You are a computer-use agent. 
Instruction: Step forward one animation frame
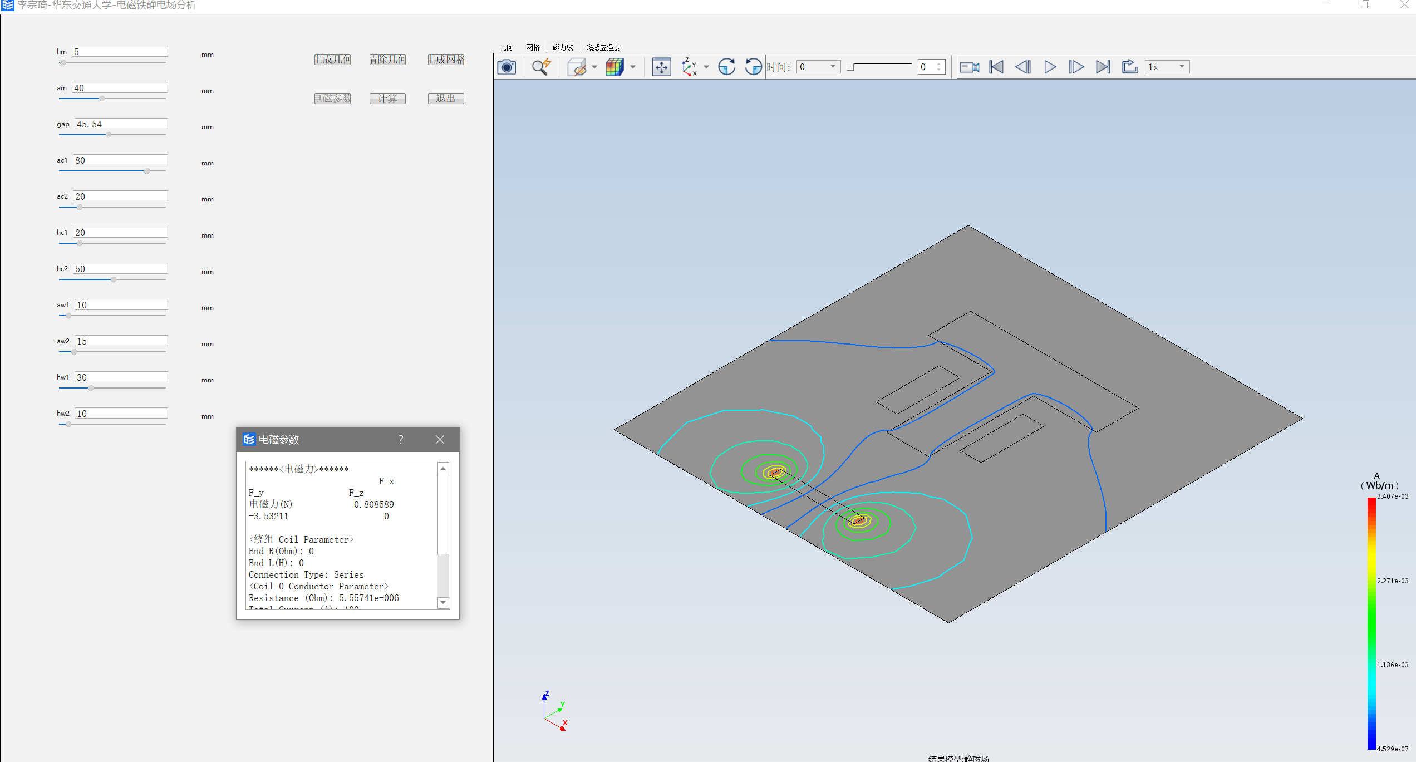(x=1076, y=67)
